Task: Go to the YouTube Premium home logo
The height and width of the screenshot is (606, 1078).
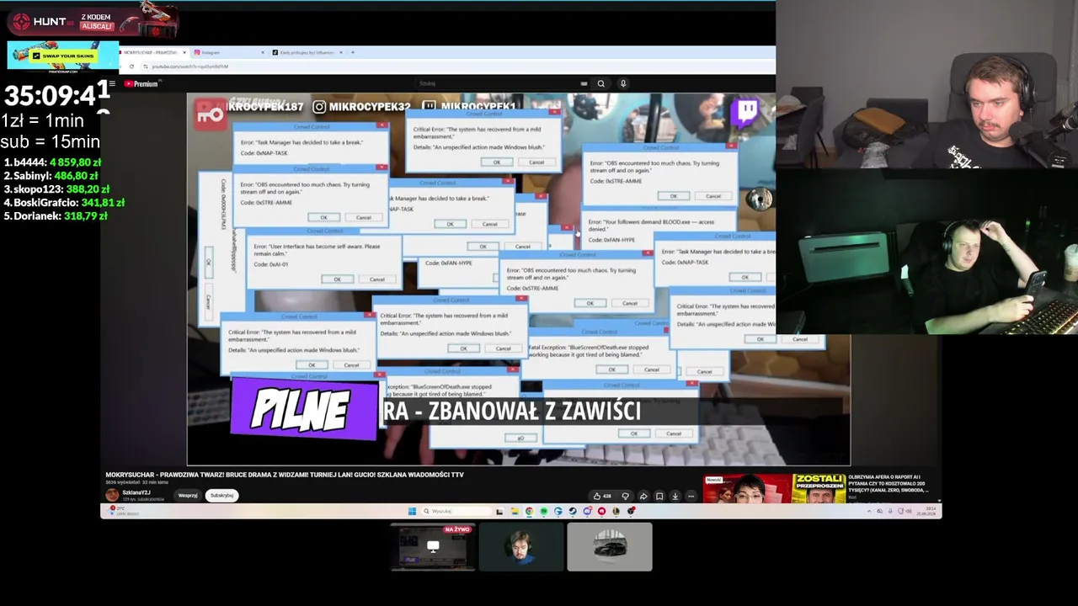Action: tap(141, 83)
